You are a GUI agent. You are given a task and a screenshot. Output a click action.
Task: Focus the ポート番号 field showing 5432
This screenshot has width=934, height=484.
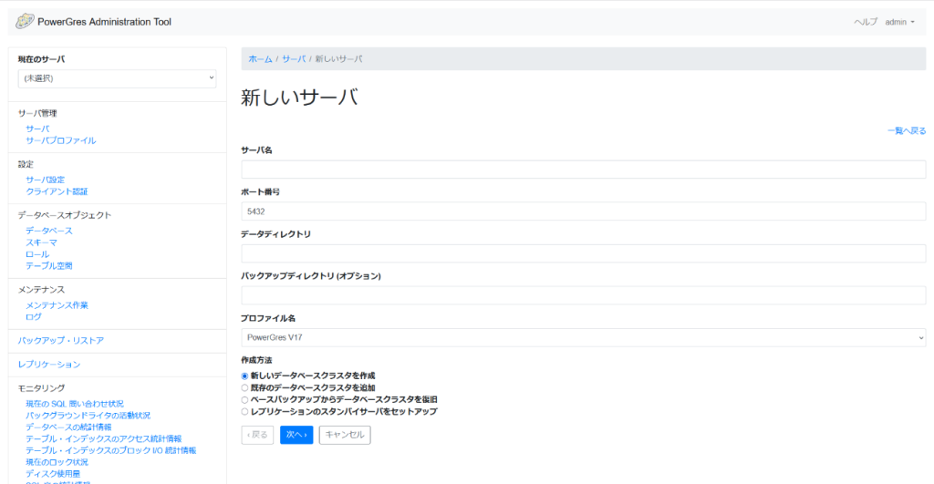[583, 211]
